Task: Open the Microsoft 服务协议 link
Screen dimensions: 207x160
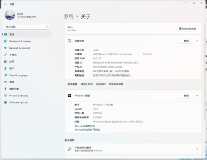Action: [85, 126]
